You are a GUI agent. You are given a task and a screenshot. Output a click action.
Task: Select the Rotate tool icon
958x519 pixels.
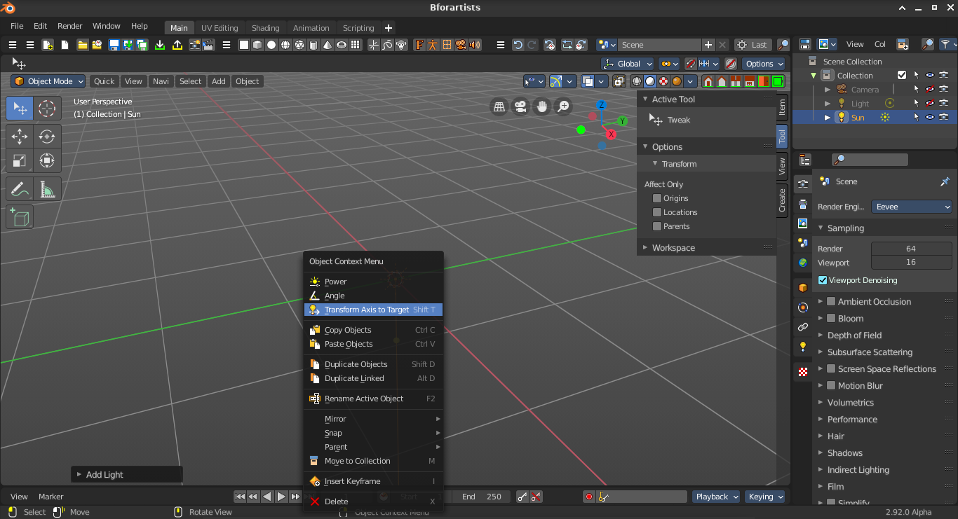click(x=47, y=136)
